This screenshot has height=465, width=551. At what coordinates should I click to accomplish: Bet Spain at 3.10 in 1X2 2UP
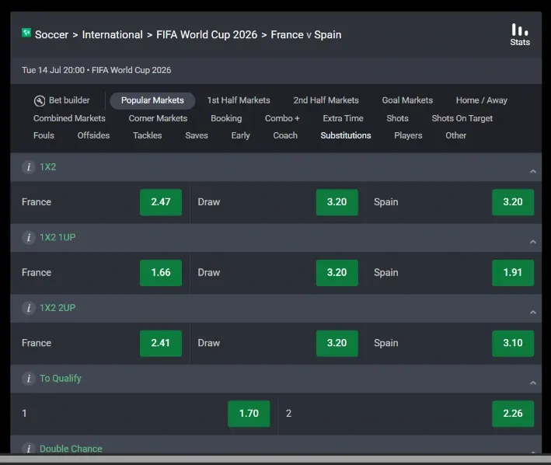pyautogui.click(x=513, y=344)
